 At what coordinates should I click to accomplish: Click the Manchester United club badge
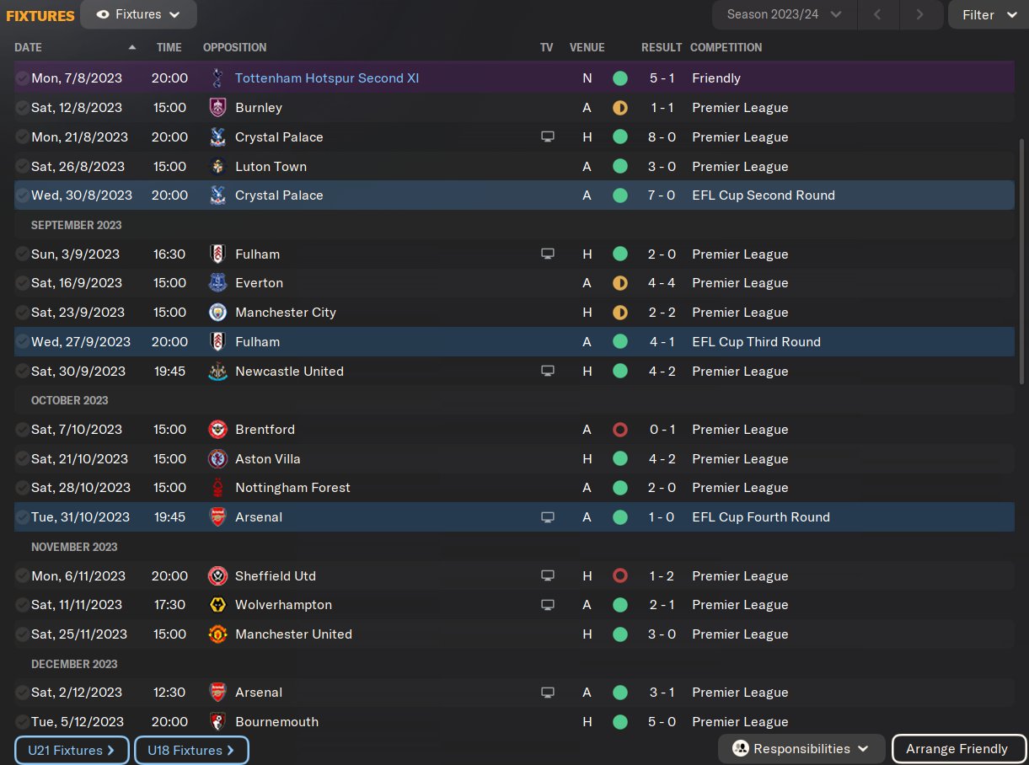point(217,634)
